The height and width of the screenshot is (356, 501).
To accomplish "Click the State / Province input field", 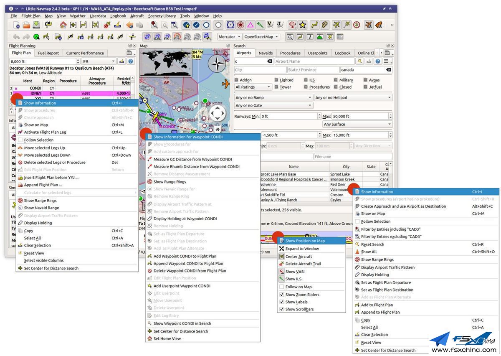I will [313, 70].
